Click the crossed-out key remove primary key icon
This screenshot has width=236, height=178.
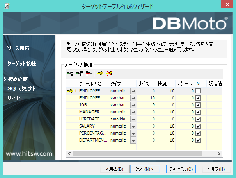(109, 74)
